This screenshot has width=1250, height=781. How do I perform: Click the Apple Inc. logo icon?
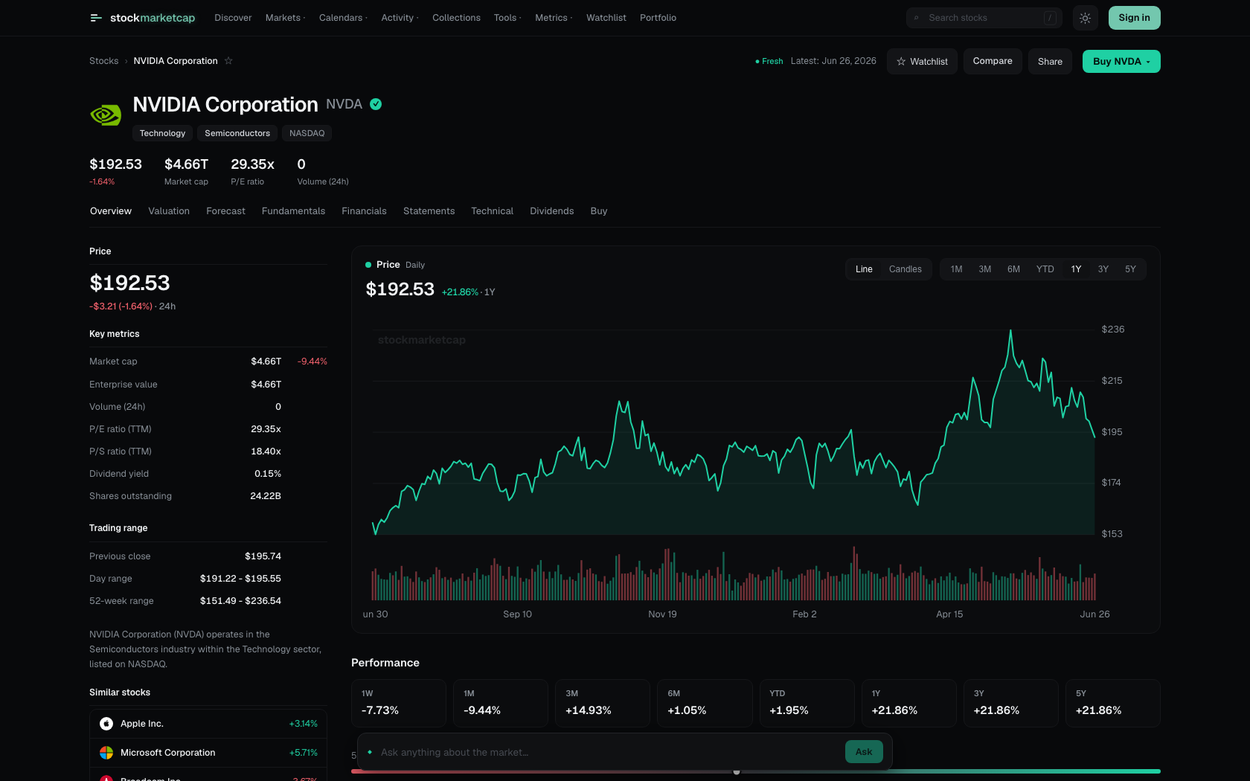pyautogui.click(x=106, y=724)
